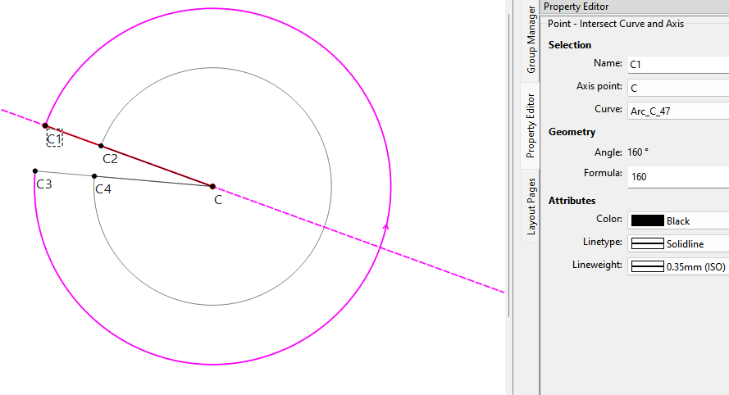Select point C4 on the inner arc
The width and height of the screenshot is (729, 395).
[x=94, y=176]
